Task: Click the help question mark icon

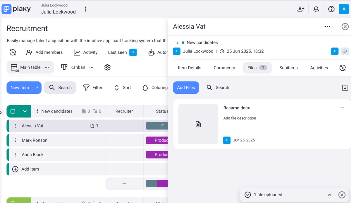Action: pos(331,9)
